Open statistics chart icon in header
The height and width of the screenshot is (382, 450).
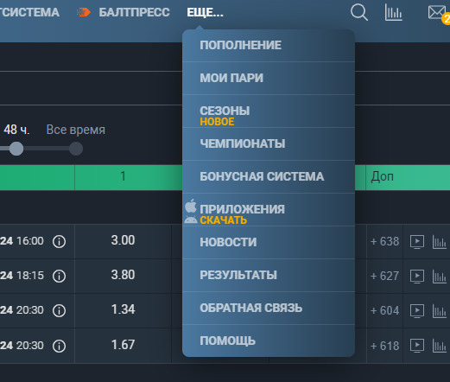pos(394,13)
